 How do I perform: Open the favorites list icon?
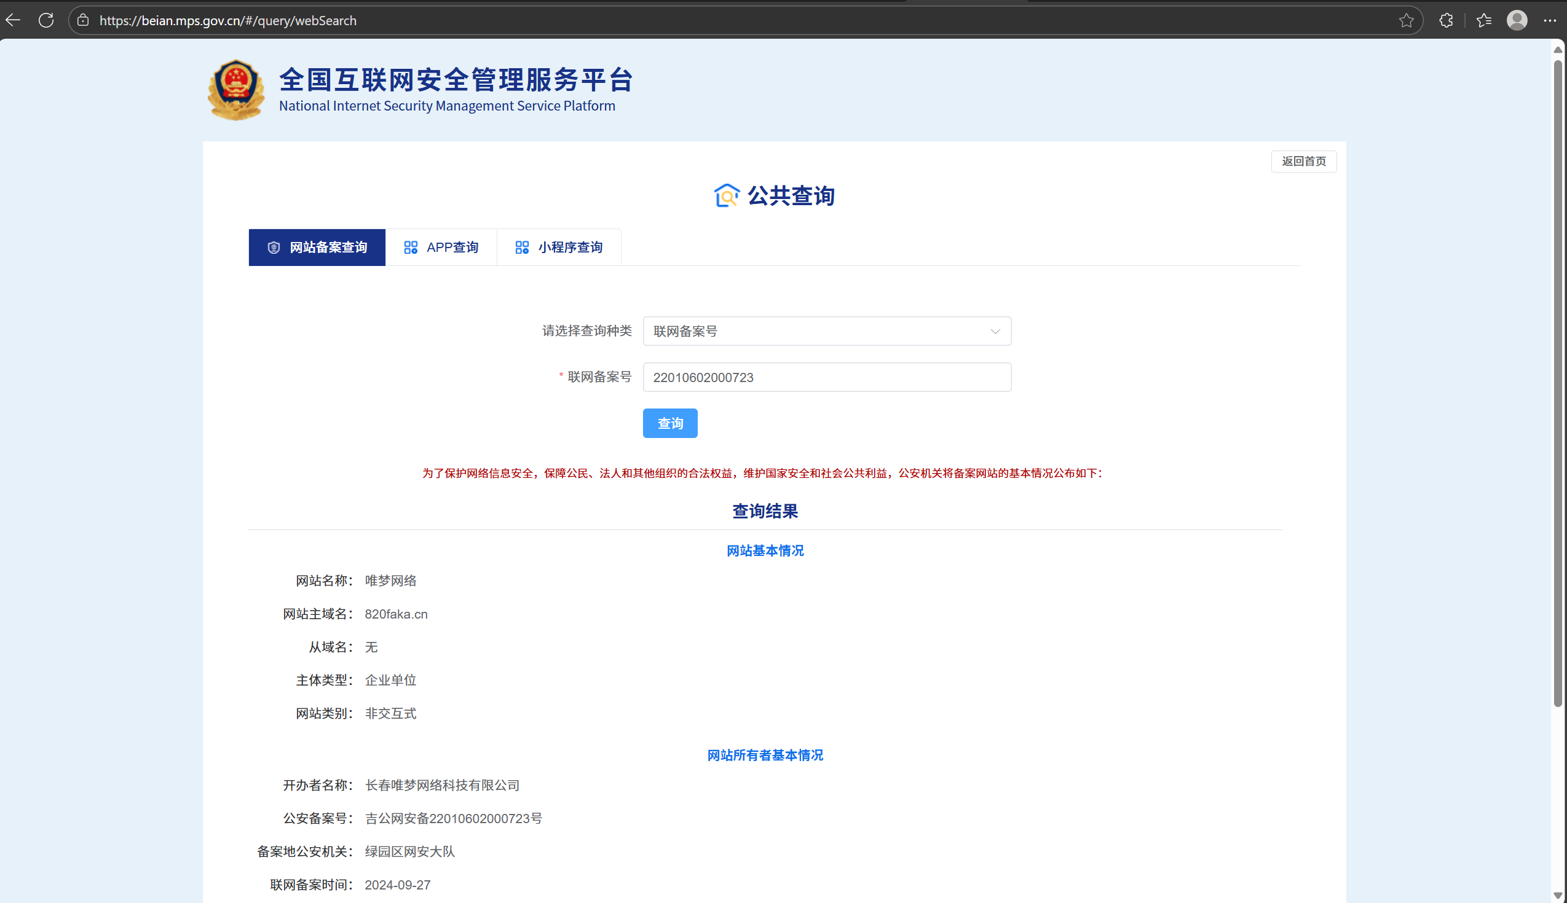coord(1484,20)
